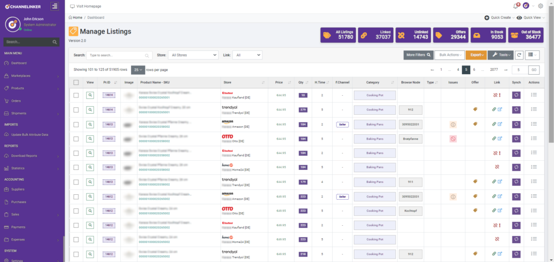Collapse the sidebar with the hamburger icon
This screenshot has width=554, height=262.
(x=55, y=6)
